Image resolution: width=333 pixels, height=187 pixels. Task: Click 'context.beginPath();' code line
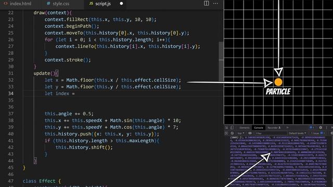[x=72, y=26]
